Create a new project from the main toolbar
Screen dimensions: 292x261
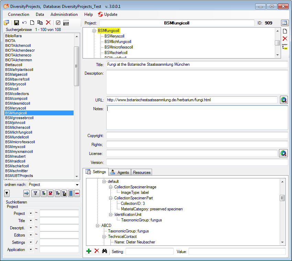(x=32, y=23)
